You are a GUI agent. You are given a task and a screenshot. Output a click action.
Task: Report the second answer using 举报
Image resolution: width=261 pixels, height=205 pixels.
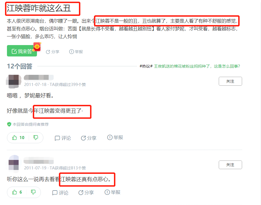point(112,192)
